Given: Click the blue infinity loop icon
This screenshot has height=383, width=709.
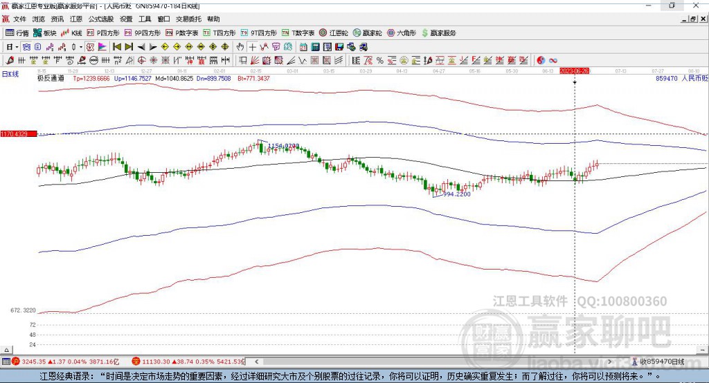Looking at the screenshot, I should click(553, 61).
